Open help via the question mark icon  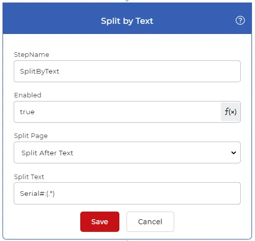[x=240, y=20]
